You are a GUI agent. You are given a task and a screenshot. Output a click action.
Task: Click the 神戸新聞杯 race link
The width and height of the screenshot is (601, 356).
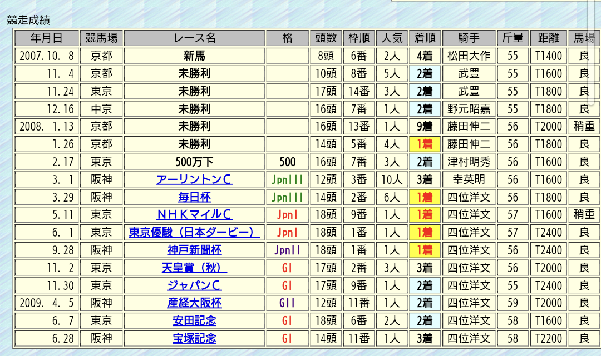tap(194, 250)
